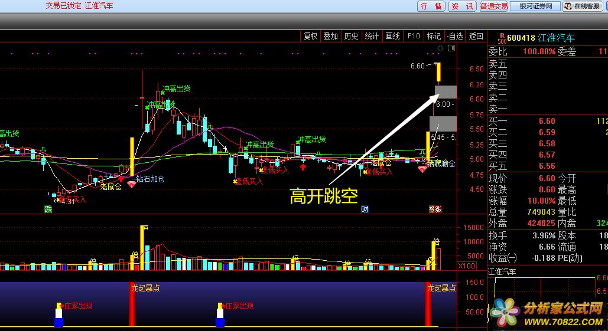Open the 统计 statistics tool
608x331 pixels.
[372, 36]
